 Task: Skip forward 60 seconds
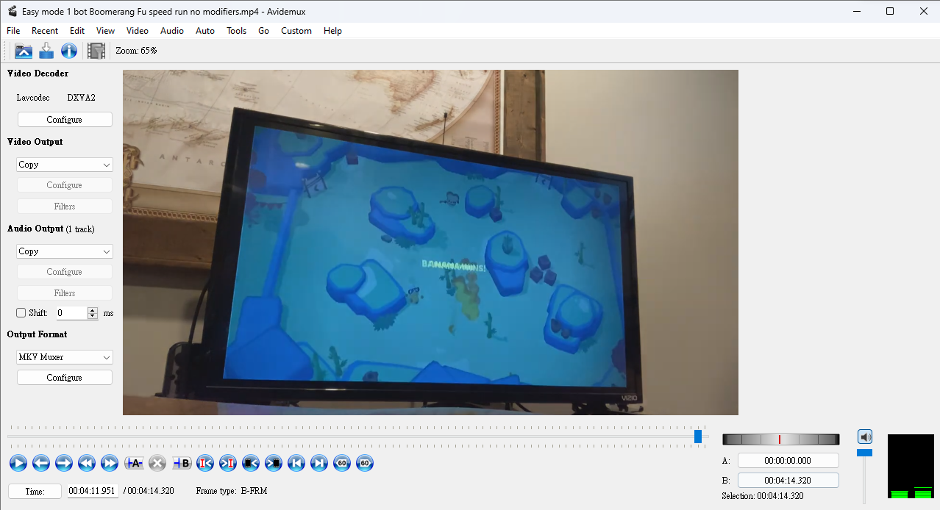point(365,463)
